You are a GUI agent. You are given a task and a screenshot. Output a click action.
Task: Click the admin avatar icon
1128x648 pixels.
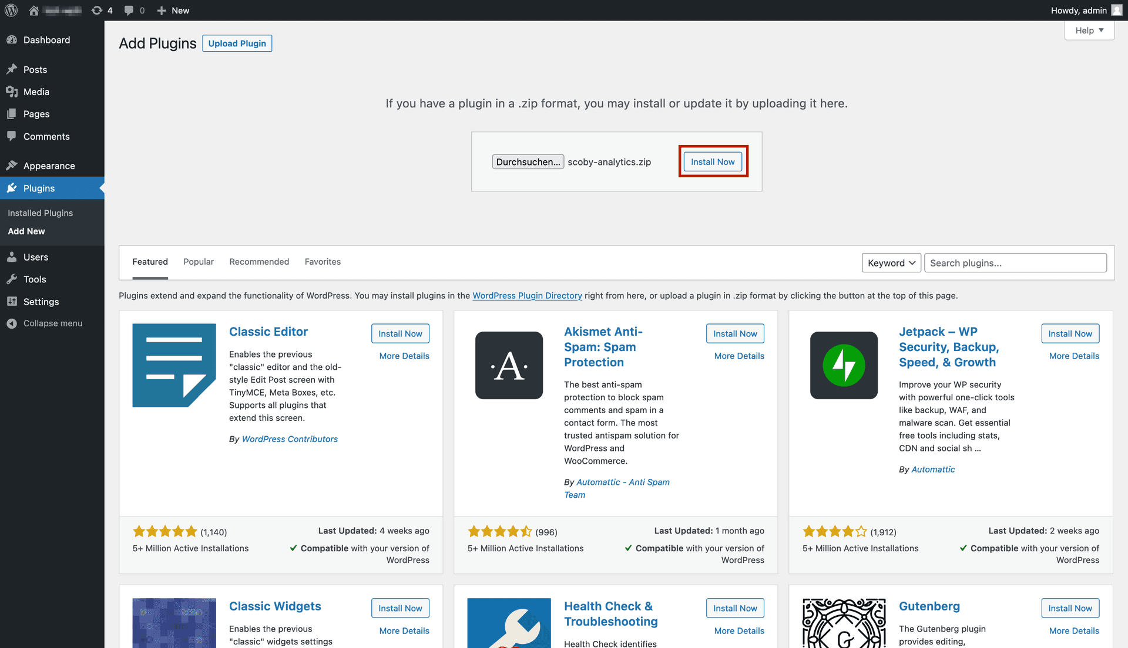tap(1117, 11)
